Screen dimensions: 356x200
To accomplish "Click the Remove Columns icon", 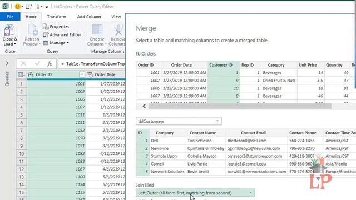I will (118, 30).
